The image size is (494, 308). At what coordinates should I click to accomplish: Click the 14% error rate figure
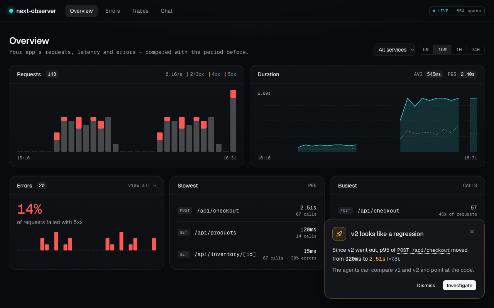29,209
